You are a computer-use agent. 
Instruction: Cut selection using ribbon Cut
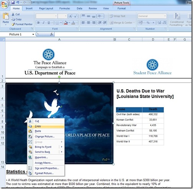tap(16, 14)
